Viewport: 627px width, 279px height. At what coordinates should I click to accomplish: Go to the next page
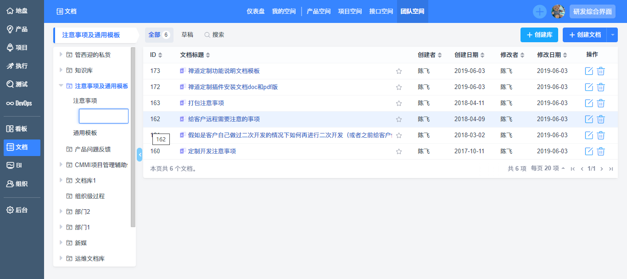click(x=602, y=169)
